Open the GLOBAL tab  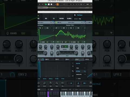coord(69,19)
